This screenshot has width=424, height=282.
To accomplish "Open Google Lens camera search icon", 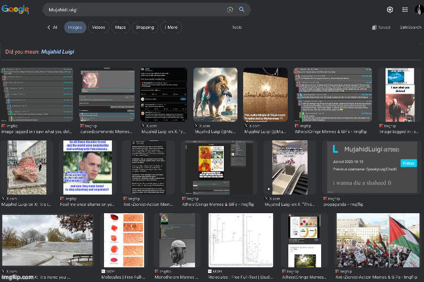I will point(230,10).
